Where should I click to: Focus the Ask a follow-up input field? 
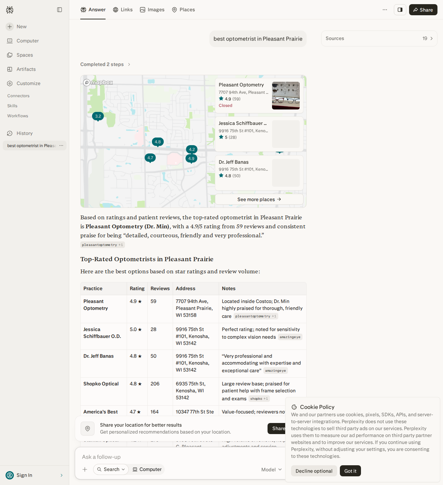(x=180, y=457)
